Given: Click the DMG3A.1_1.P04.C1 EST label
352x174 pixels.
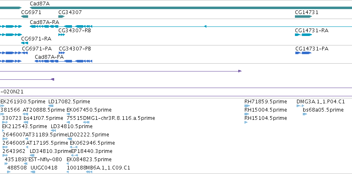Looking at the screenshot, I should point(321,102).
